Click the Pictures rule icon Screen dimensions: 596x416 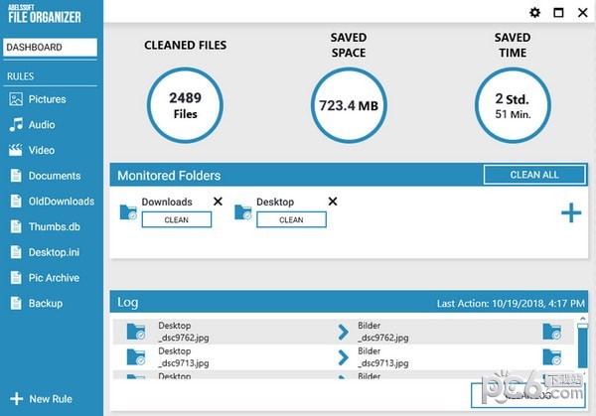tap(16, 99)
